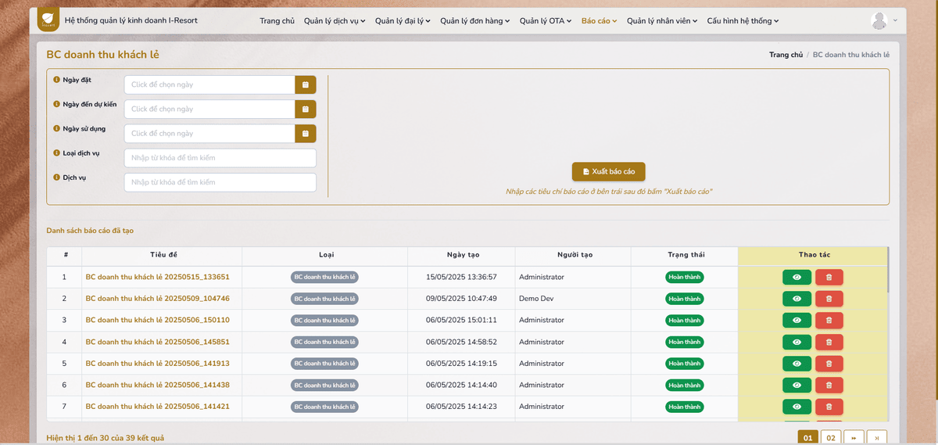Open report link BC doanh thu khách lẻ 20250506_141438
The width and height of the screenshot is (938, 445).
click(157, 385)
